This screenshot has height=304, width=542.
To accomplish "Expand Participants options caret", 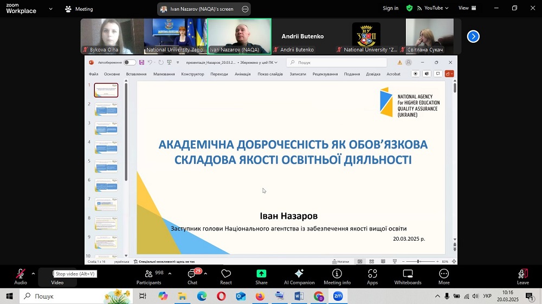I will (x=170, y=273).
